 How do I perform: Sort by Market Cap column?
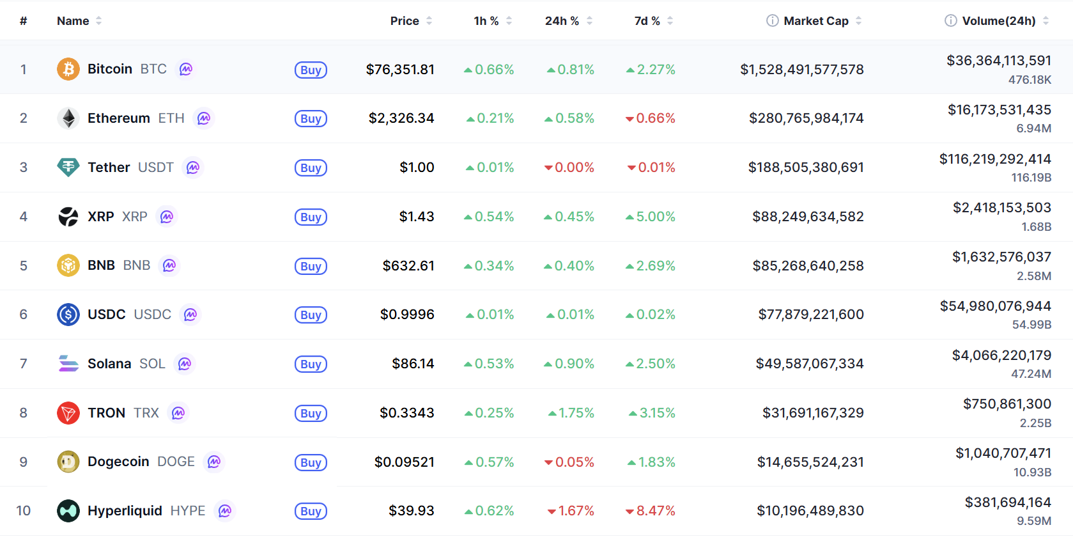tap(823, 20)
